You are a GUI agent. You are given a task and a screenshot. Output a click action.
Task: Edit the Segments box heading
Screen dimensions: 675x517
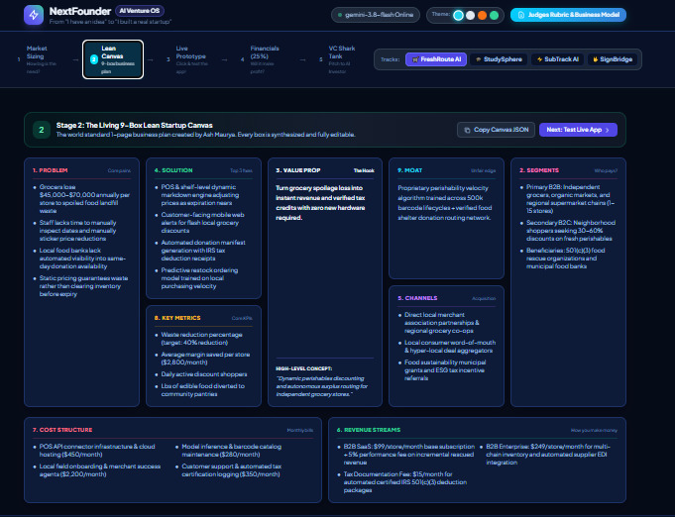(x=539, y=170)
